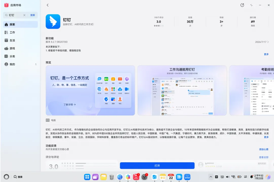The width and height of the screenshot is (274, 182).
Task: Expand the app description with 更多
Action: (266, 137)
